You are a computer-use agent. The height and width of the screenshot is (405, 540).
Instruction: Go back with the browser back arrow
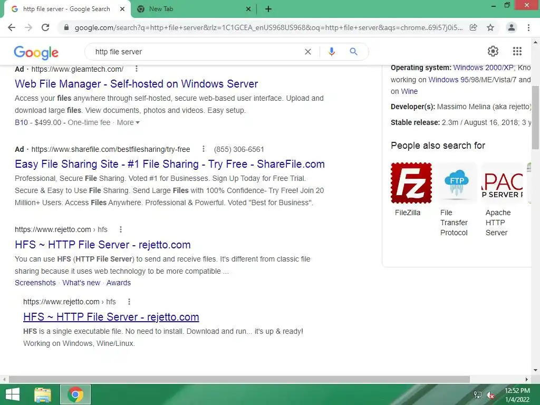(x=12, y=27)
